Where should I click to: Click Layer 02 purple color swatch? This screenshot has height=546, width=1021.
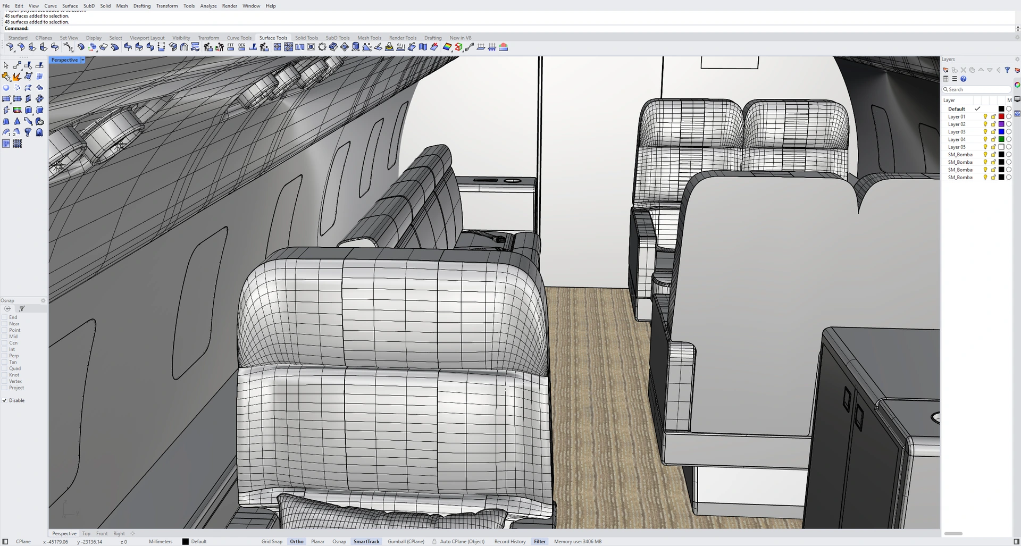[1001, 124]
